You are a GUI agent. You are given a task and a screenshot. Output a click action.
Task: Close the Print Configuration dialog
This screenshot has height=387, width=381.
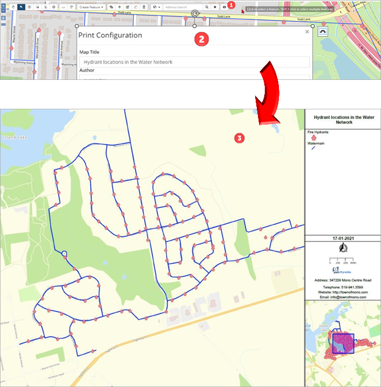click(307, 32)
